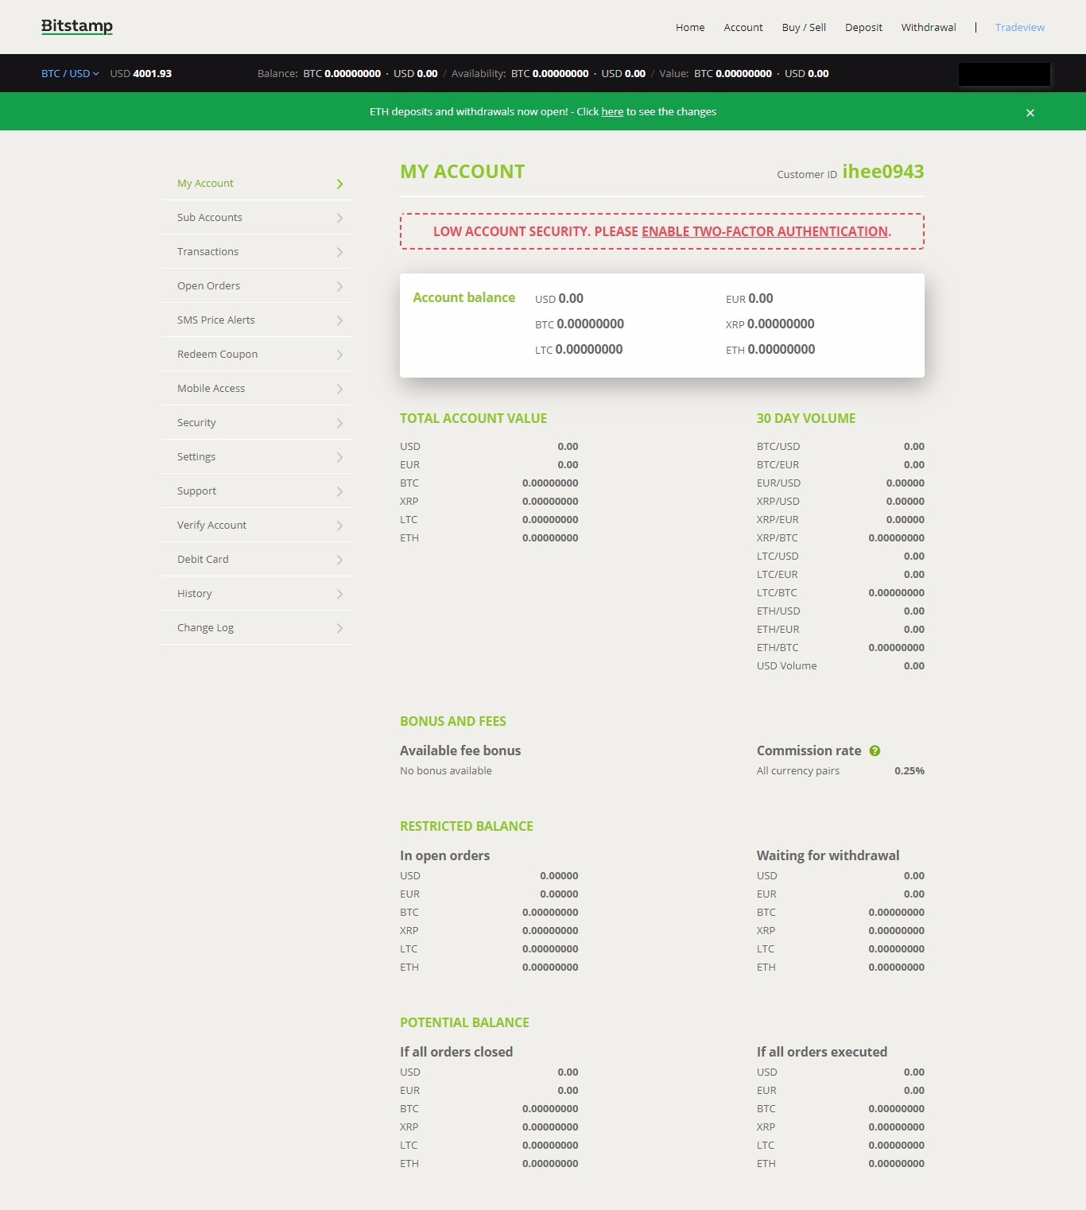Click the Restricted Balance heading
Viewport: 1086px width, 1210px height.
tap(466, 826)
